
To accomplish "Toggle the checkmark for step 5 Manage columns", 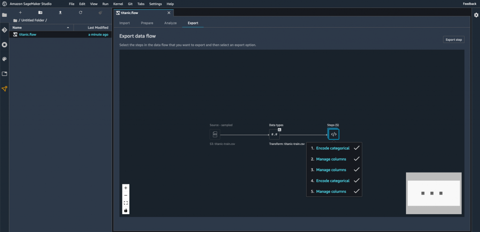I will click(x=356, y=191).
